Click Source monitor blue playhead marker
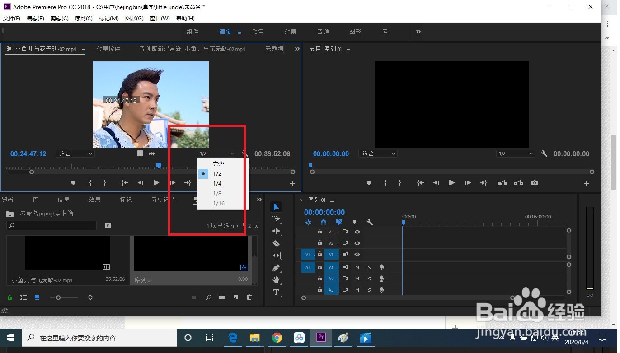 point(159,166)
